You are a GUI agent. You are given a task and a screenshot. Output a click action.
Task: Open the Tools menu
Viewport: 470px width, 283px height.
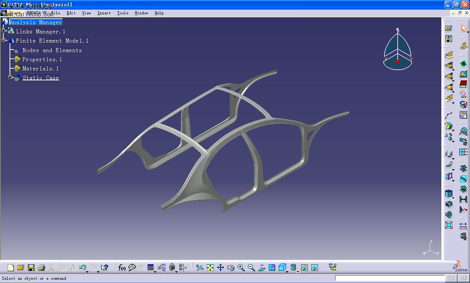pyautogui.click(x=123, y=13)
